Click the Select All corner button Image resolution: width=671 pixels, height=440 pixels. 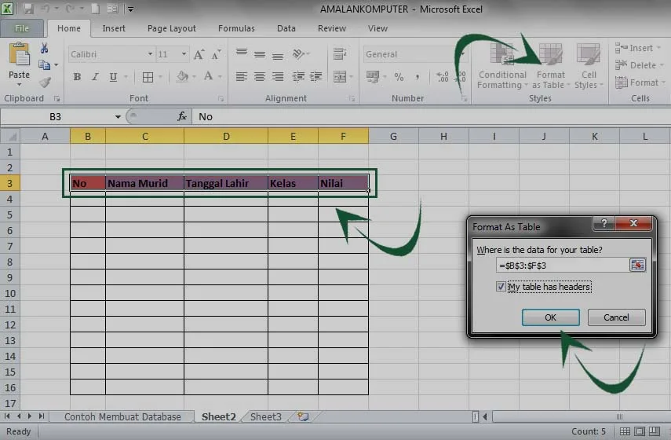12,136
